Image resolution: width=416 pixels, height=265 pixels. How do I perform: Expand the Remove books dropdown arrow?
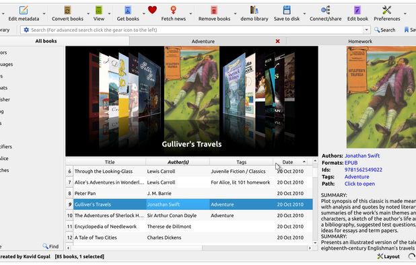[x=235, y=13]
